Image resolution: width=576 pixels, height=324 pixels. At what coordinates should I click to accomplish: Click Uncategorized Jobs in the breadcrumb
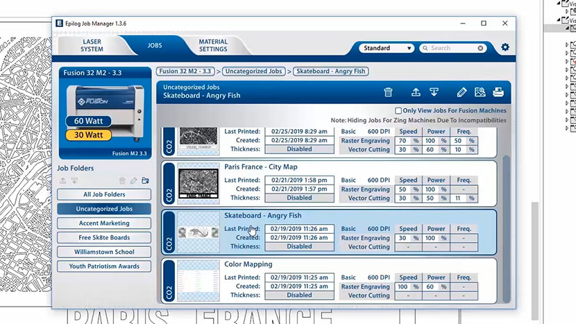point(255,71)
